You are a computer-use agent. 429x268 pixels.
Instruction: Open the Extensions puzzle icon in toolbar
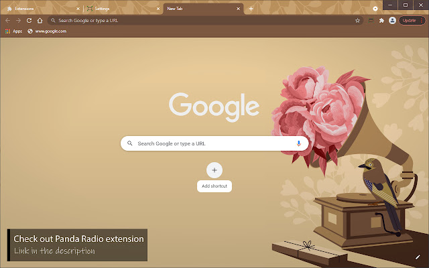(381, 21)
